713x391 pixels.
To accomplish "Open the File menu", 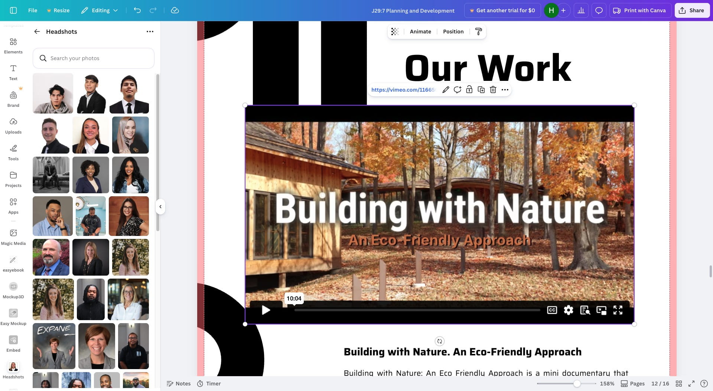I will [33, 10].
